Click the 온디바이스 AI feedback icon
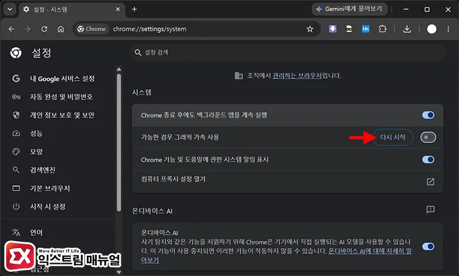The image size is (459, 276). click(430, 209)
